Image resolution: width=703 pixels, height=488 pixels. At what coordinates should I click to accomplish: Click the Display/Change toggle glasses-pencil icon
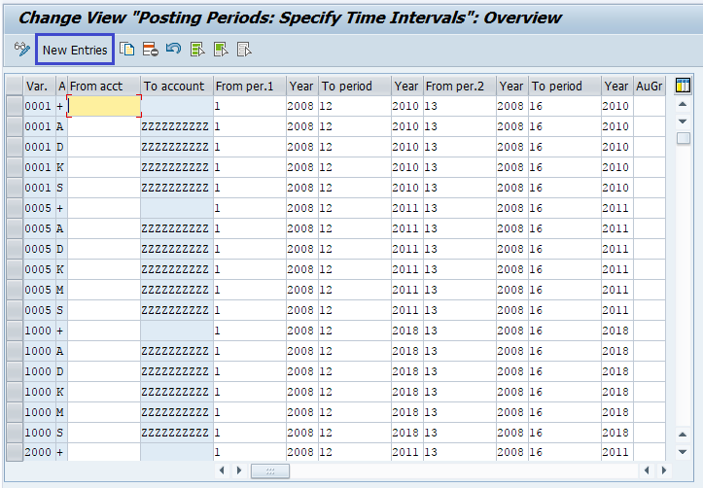point(21,50)
